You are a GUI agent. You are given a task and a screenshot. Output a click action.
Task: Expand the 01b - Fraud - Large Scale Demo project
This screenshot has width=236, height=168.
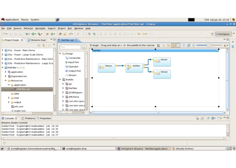[x=2, y=54]
